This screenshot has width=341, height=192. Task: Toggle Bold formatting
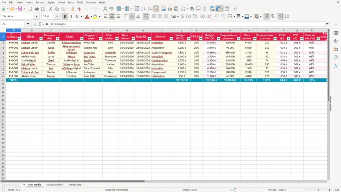(x=65, y=16)
